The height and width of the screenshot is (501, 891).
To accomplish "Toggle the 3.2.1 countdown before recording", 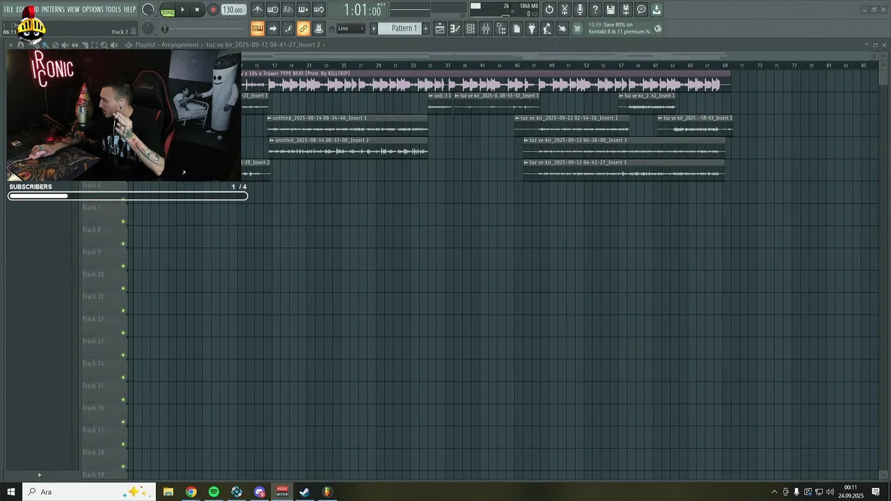I will pyautogui.click(x=288, y=10).
